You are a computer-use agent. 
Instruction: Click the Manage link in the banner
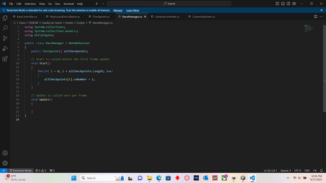(x=118, y=10)
